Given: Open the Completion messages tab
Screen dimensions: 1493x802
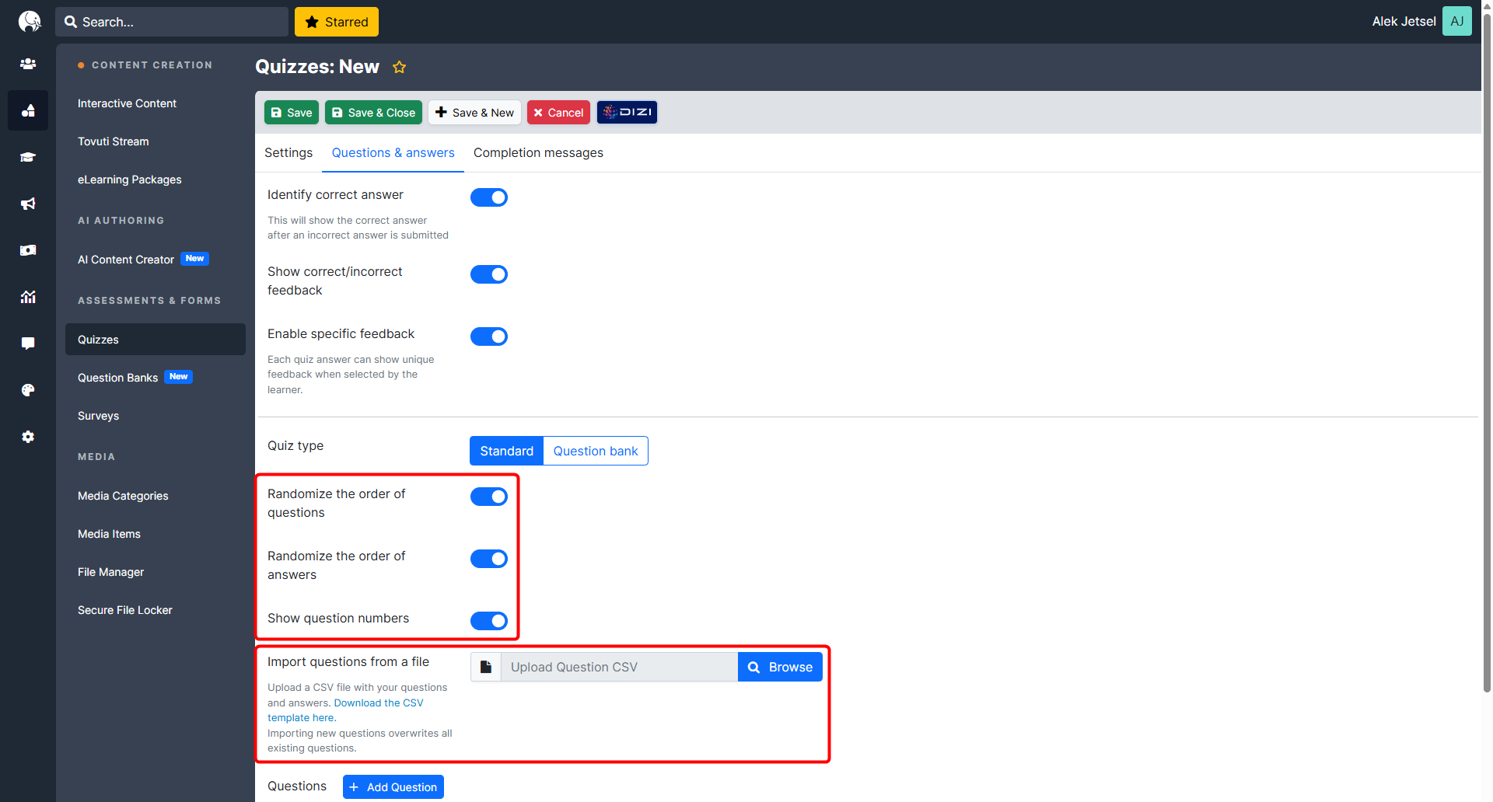Looking at the screenshot, I should coord(538,153).
